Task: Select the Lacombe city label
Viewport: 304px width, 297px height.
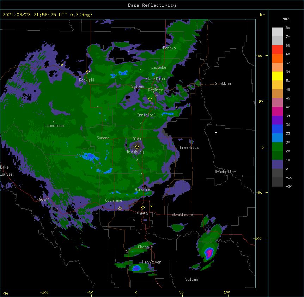Action: pos(159,67)
